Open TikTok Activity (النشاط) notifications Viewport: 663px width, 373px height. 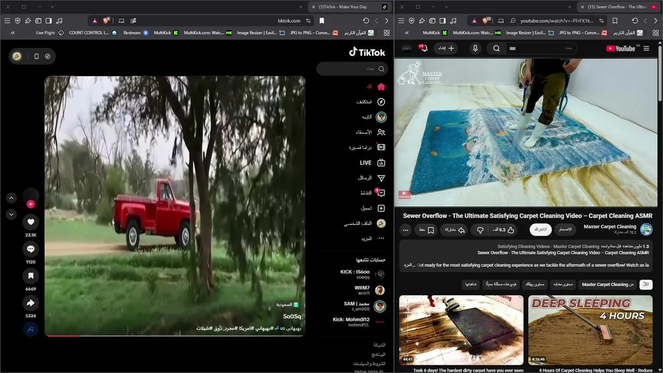point(372,193)
